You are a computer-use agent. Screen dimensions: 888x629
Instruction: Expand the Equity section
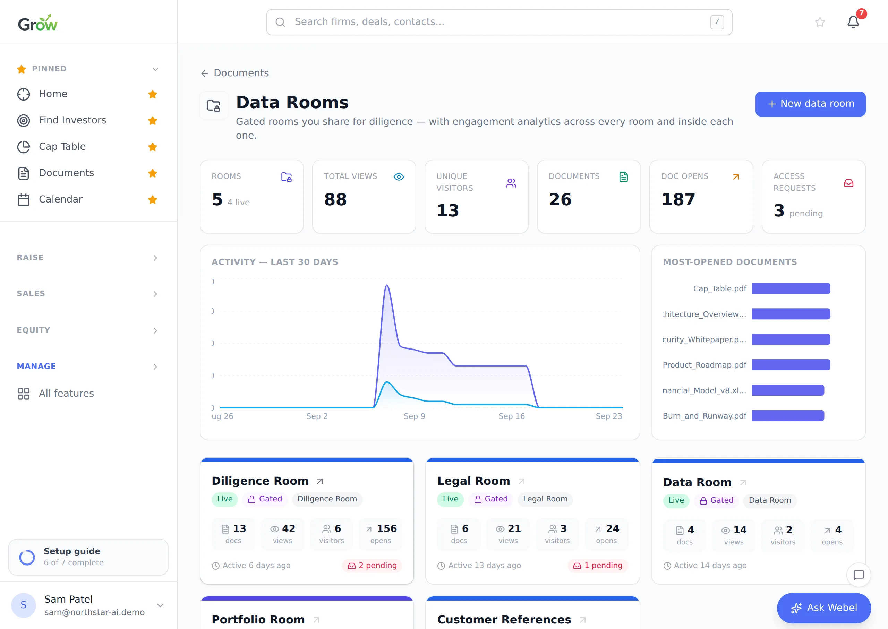point(155,331)
